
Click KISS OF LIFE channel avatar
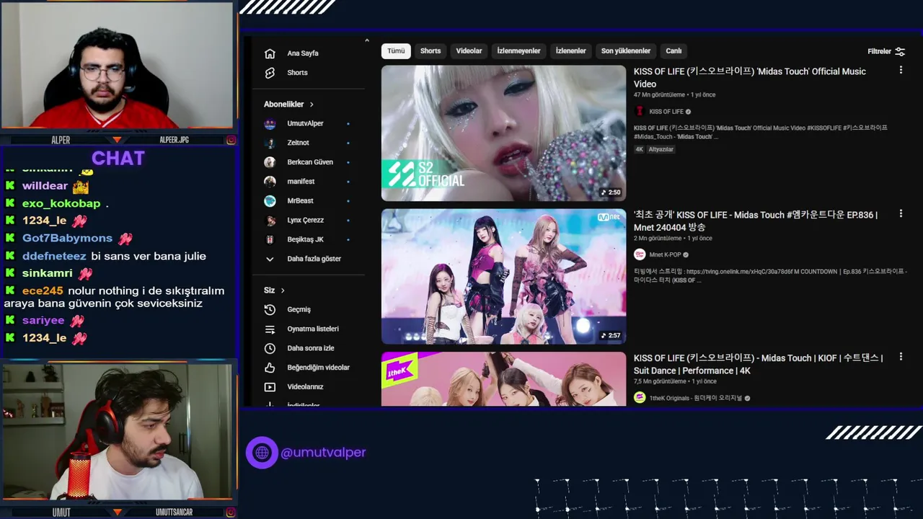tap(639, 112)
